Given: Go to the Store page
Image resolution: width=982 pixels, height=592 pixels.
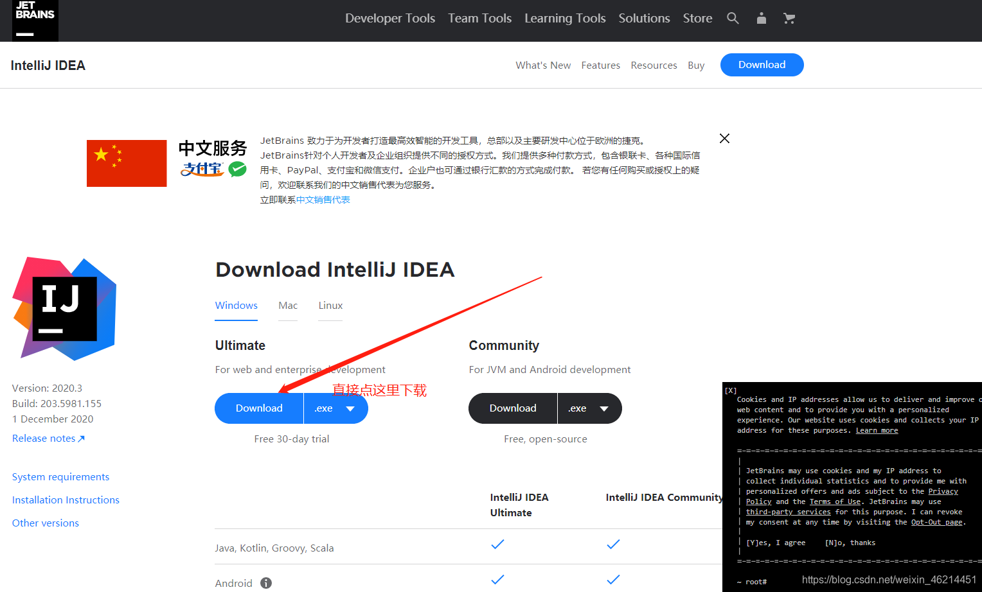Looking at the screenshot, I should [x=697, y=19].
